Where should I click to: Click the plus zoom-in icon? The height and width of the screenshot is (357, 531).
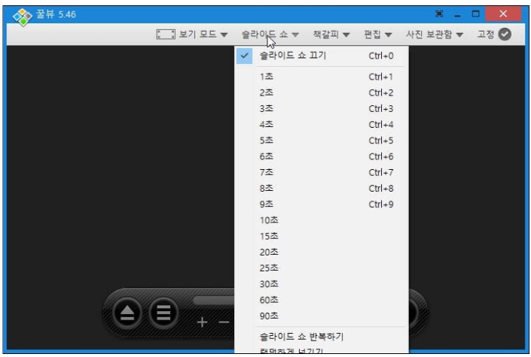point(202,322)
